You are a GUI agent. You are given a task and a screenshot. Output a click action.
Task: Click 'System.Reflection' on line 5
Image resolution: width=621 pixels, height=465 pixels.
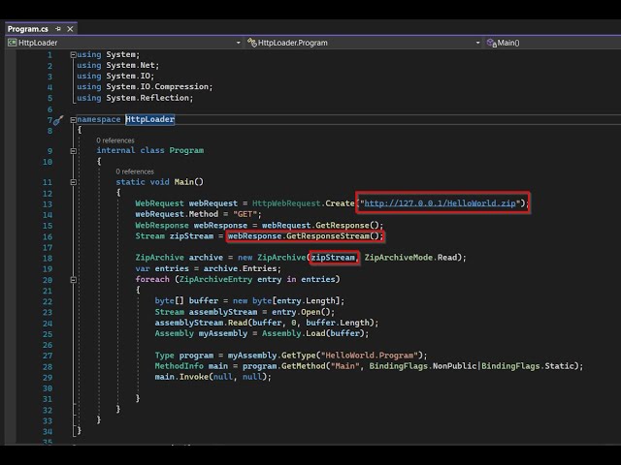pos(147,98)
